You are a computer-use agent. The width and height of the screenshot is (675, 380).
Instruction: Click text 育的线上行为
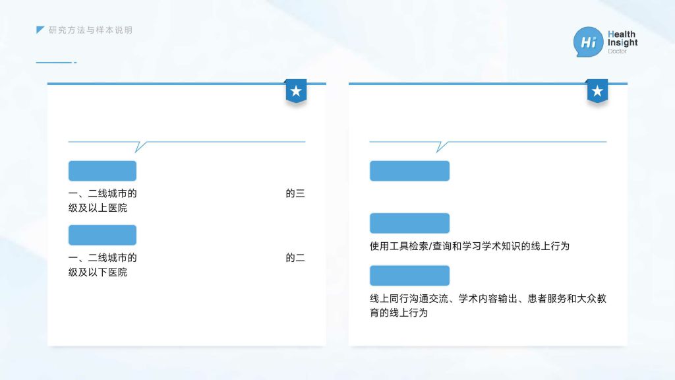click(399, 313)
